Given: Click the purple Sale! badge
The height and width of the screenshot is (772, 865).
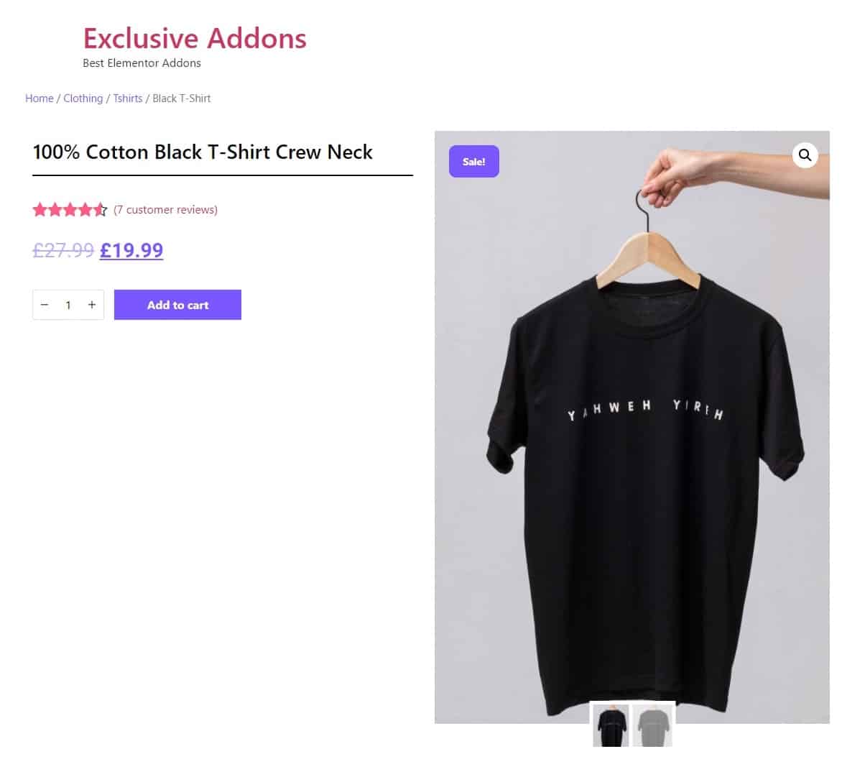Looking at the screenshot, I should (x=474, y=162).
